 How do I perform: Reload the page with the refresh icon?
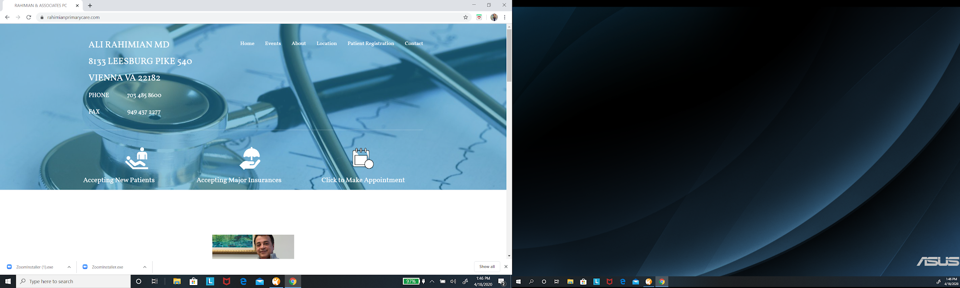[29, 17]
